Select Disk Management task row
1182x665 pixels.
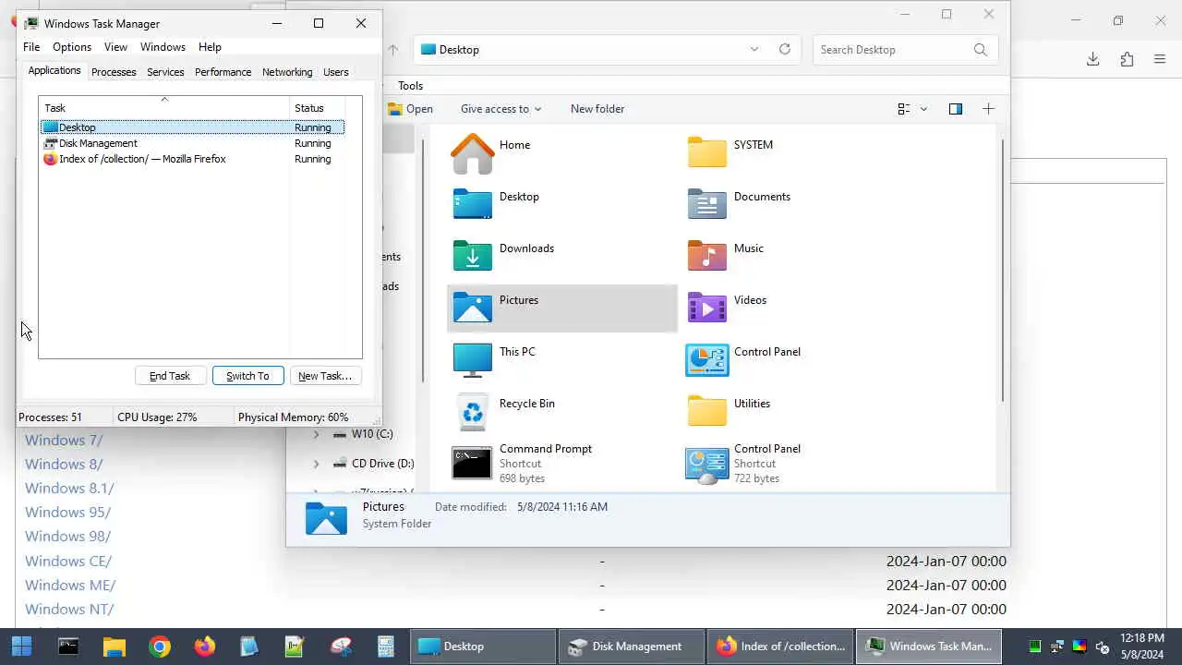tap(192, 143)
